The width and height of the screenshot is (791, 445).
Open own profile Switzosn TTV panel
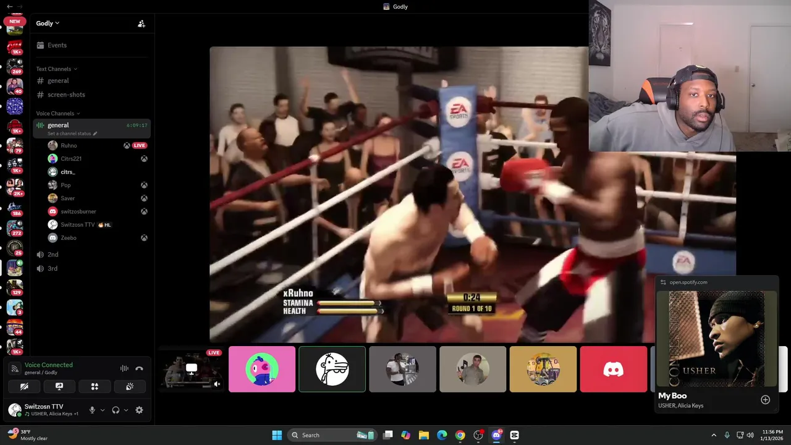coord(44,410)
